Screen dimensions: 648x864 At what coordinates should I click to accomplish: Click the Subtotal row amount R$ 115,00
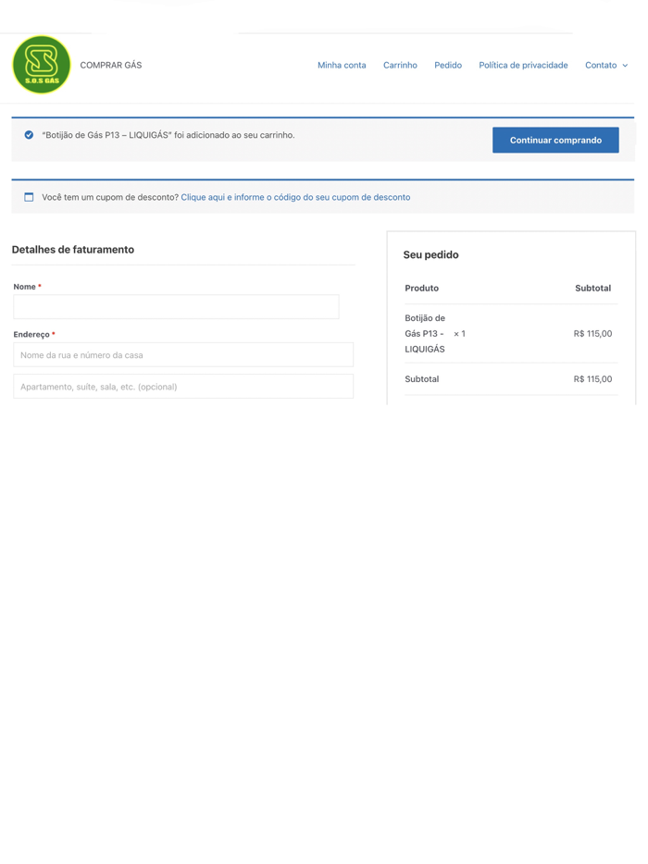(x=592, y=379)
